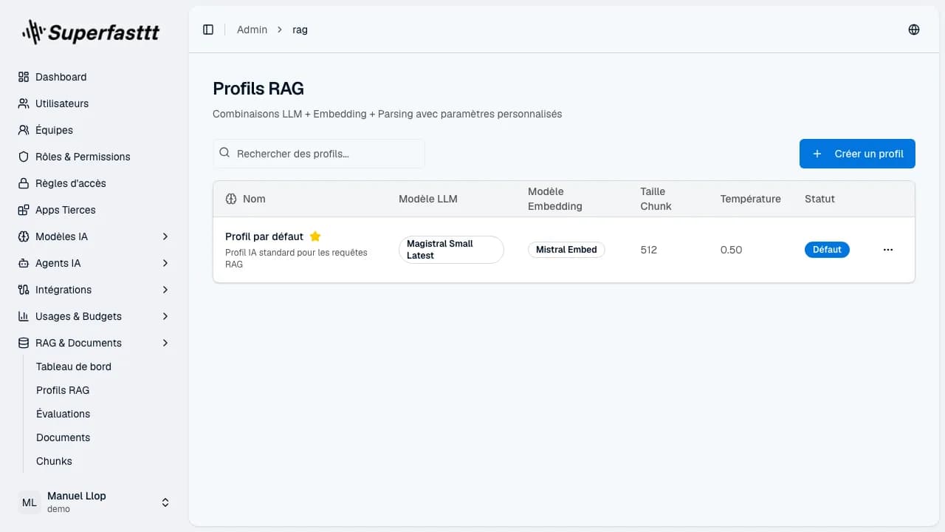Open the language globe icon
The image size is (945, 532).
coord(914,30)
